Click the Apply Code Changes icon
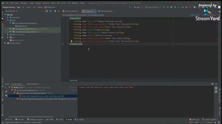This screenshot has width=222, height=124. pyautogui.click(x=171, y=7)
